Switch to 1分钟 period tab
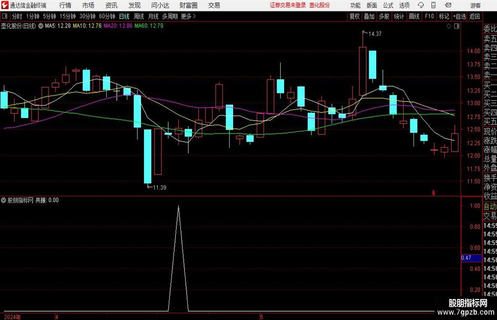The image size is (497, 320). tap(32, 16)
